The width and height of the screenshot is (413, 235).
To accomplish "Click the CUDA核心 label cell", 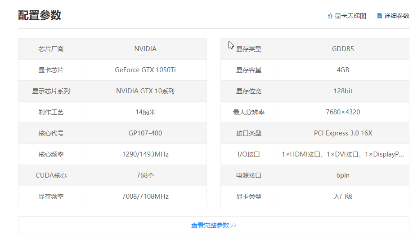I will click(x=51, y=175).
